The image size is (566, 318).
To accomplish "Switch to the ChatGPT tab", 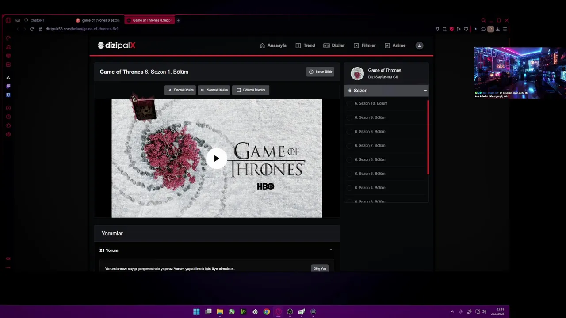I will coord(47,20).
